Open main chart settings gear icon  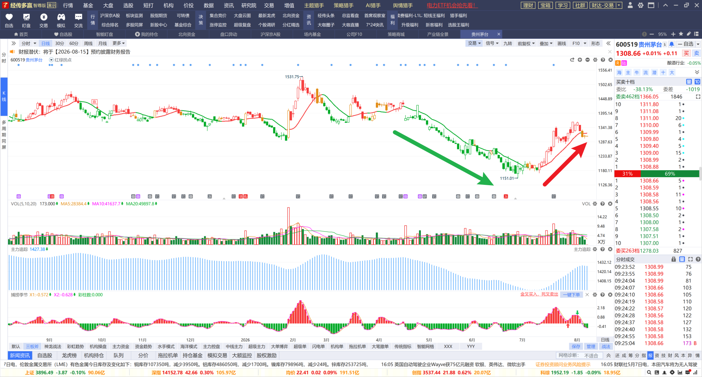tap(595, 60)
